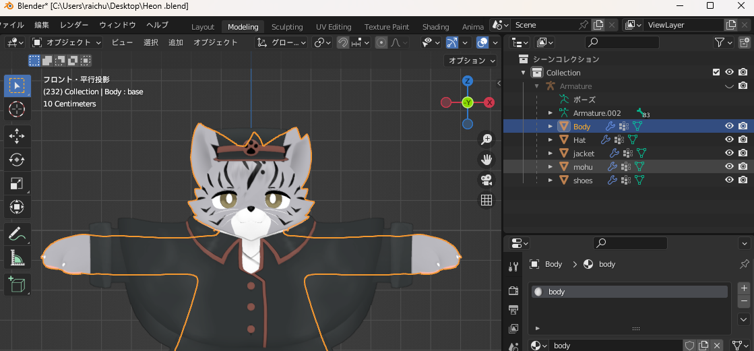Image resolution: width=754 pixels, height=351 pixels.
Task: Click the remove material slot minus button
Action: 744,301
